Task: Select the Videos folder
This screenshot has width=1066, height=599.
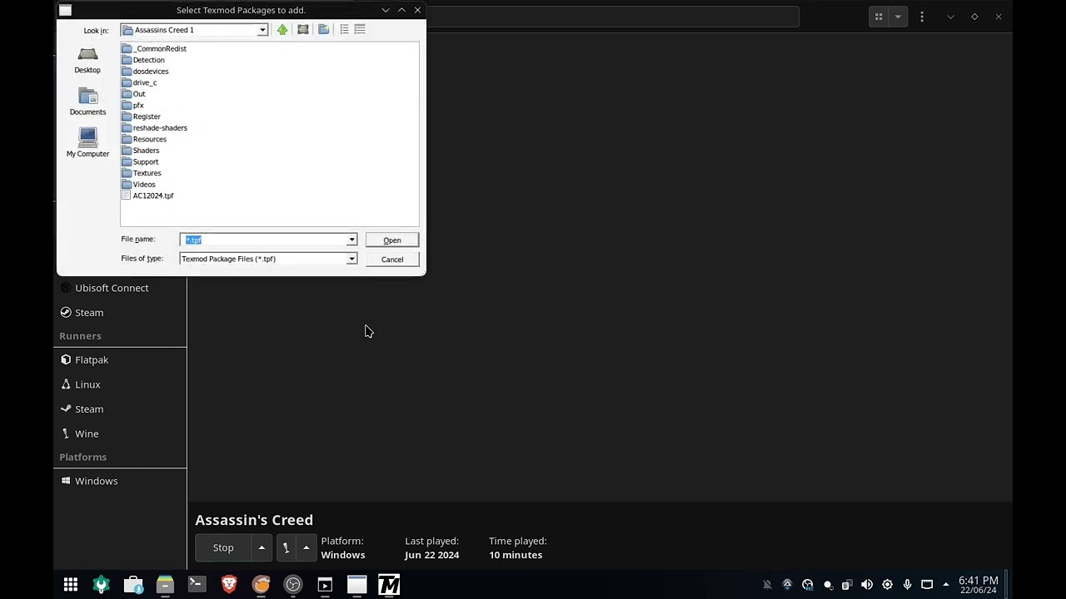Action: (x=138, y=185)
